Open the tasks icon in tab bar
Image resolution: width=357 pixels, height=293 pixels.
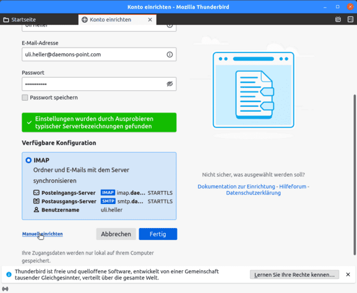point(350,20)
